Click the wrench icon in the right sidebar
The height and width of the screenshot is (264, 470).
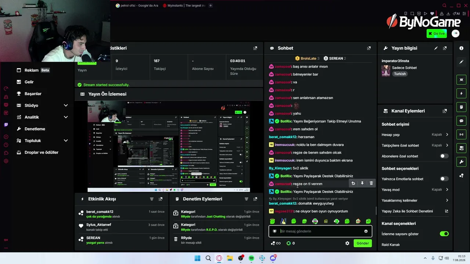(x=462, y=162)
